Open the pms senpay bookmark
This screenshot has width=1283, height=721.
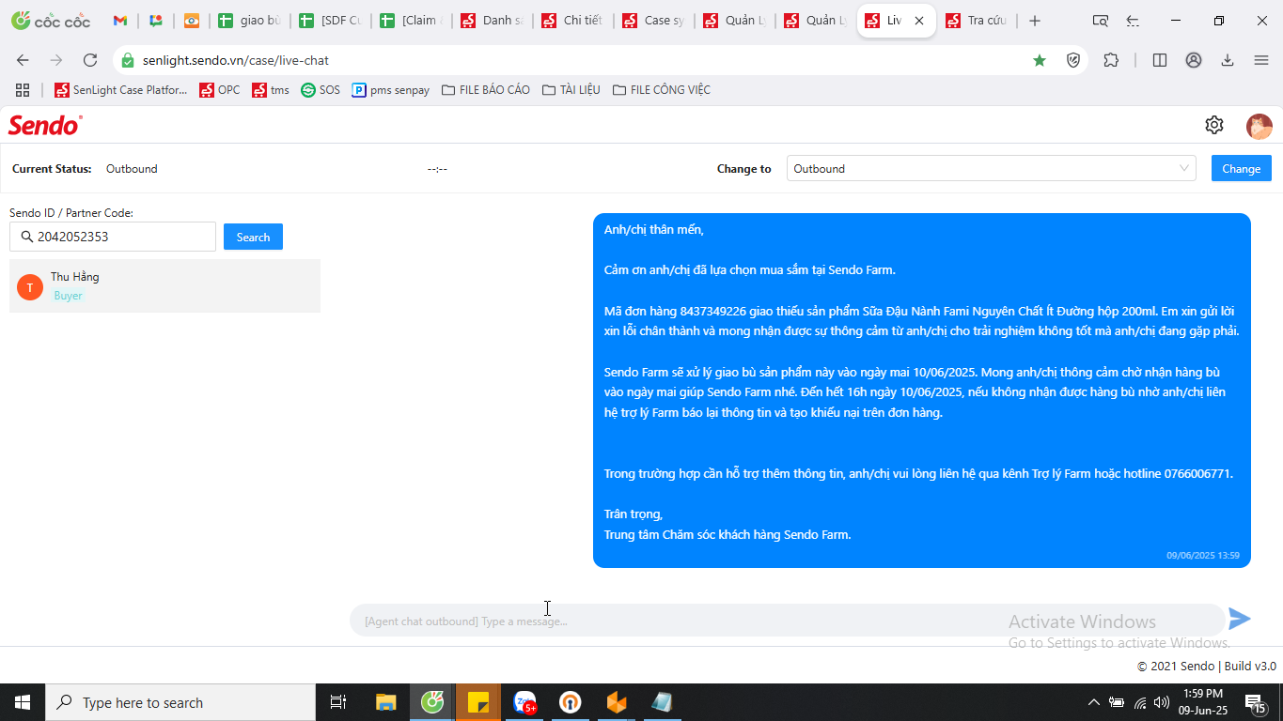click(391, 90)
